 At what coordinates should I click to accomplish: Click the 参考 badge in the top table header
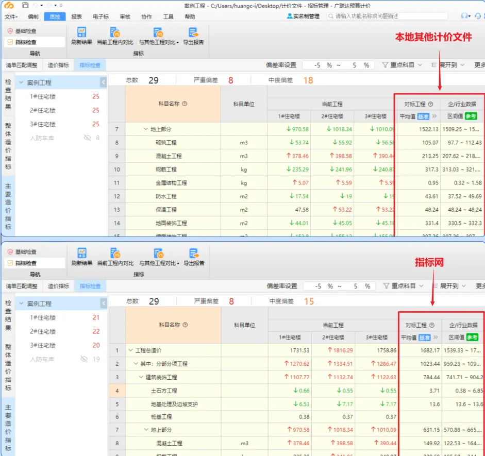[x=471, y=116]
